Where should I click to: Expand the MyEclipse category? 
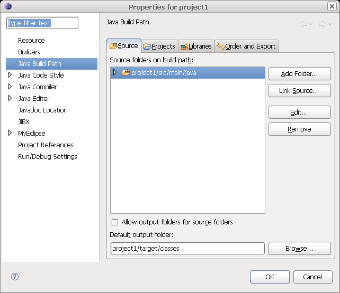(x=10, y=134)
